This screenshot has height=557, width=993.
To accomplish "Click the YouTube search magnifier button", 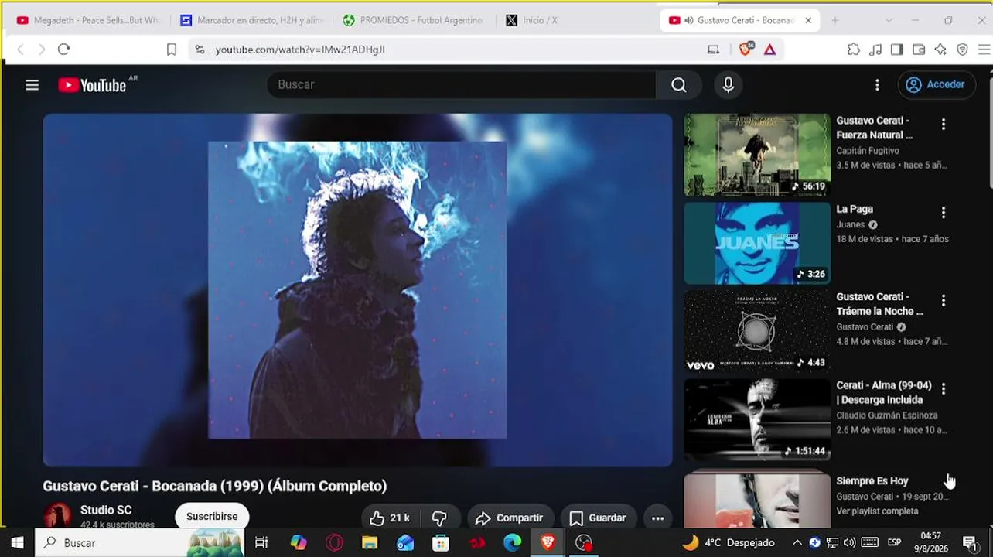I will [x=678, y=85].
